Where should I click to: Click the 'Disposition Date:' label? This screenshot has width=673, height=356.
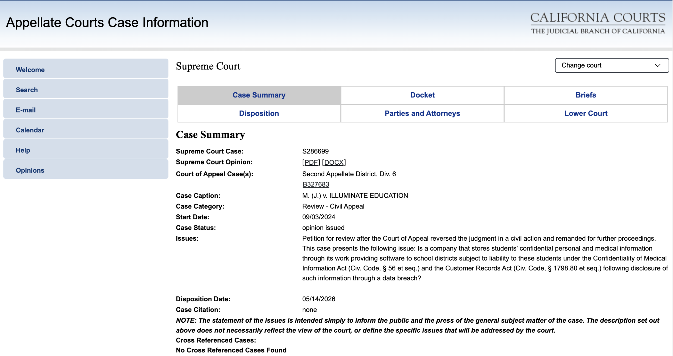click(x=203, y=299)
